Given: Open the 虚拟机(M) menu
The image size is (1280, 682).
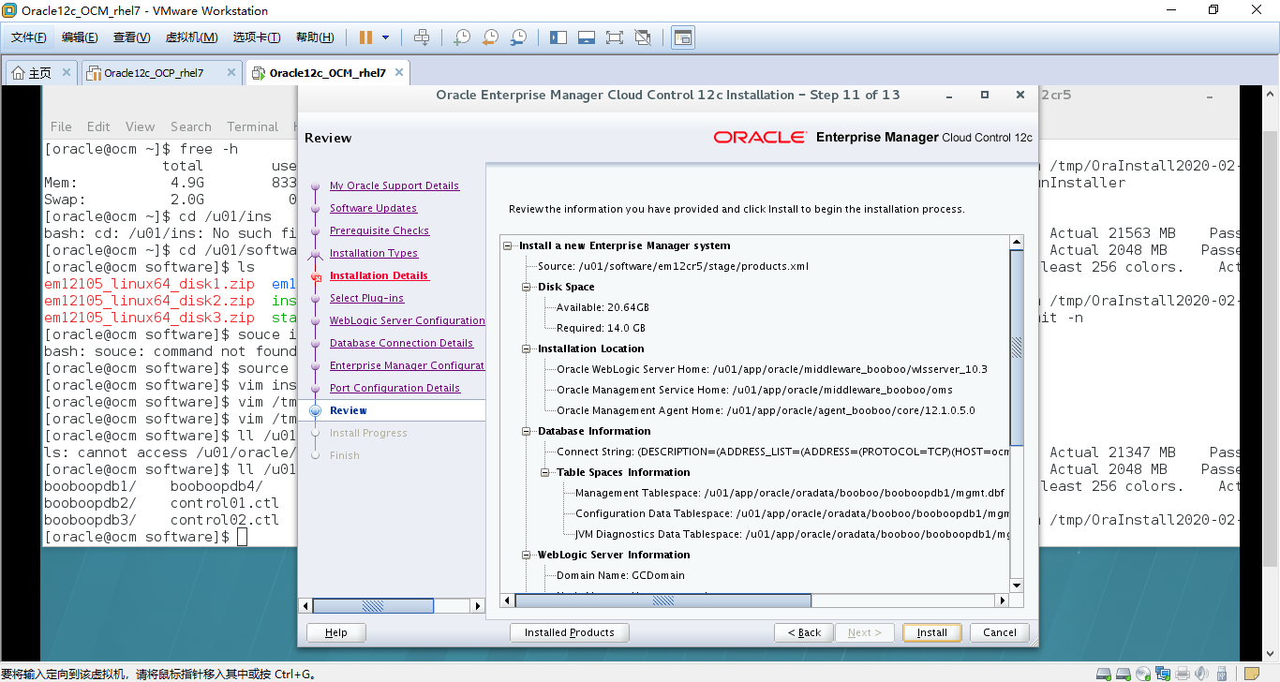Looking at the screenshot, I should point(191,37).
